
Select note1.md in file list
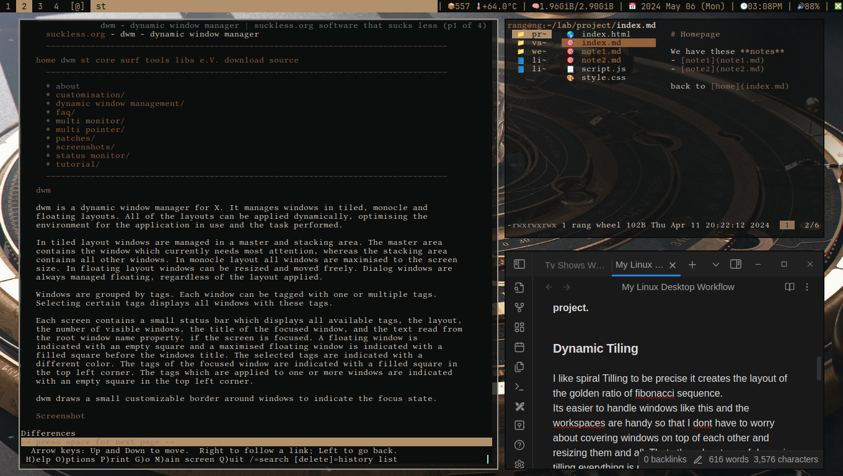pyautogui.click(x=600, y=51)
